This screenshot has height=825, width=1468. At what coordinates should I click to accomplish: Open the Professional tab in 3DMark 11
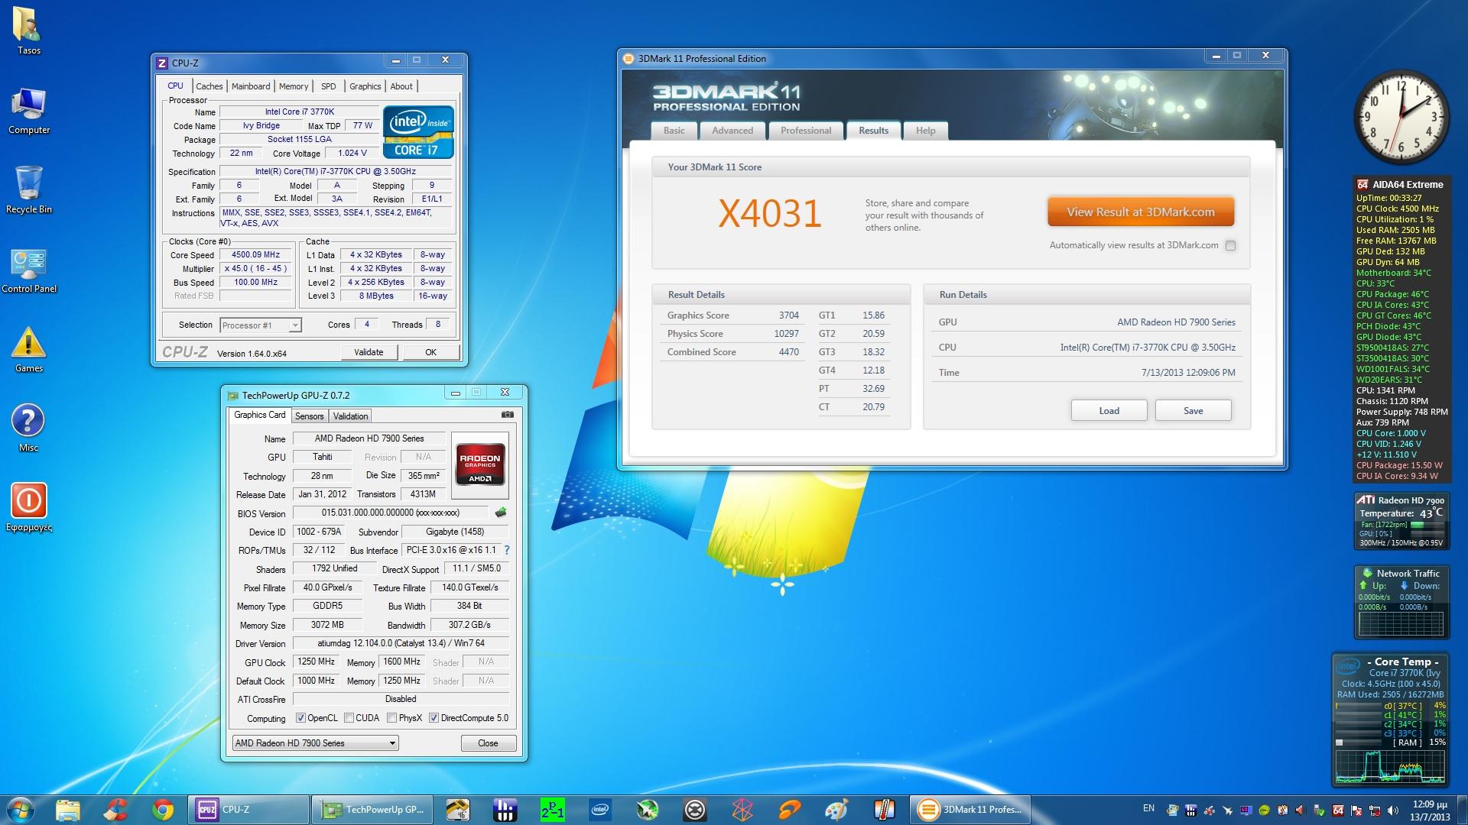(806, 131)
